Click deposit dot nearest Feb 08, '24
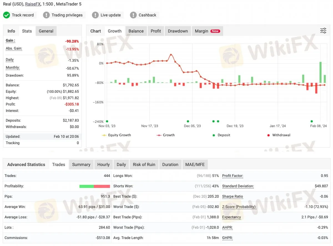 (312, 121)
